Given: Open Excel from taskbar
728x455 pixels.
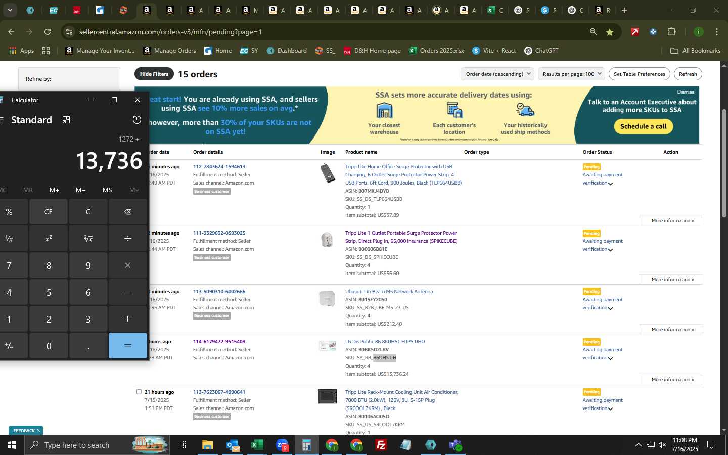Looking at the screenshot, I should tap(257, 445).
